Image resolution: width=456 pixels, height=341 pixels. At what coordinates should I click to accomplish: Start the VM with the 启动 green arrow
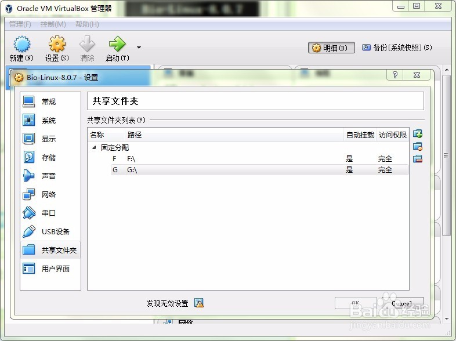coord(117,44)
